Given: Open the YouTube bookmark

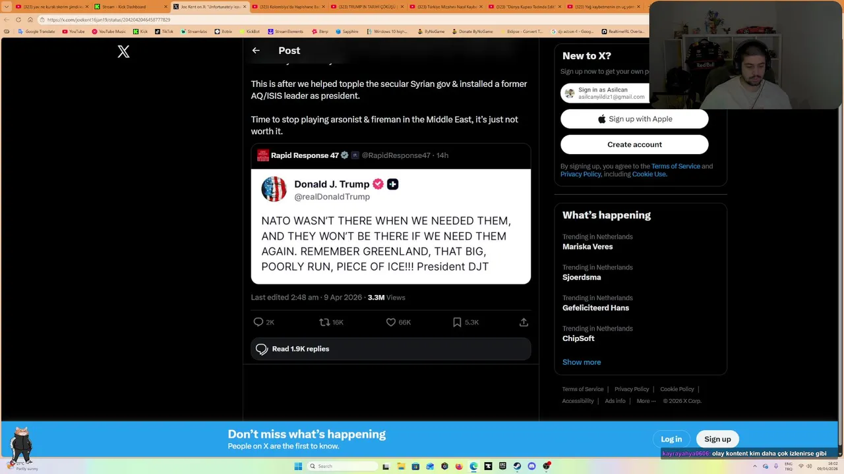Looking at the screenshot, I should (x=73, y=32).
